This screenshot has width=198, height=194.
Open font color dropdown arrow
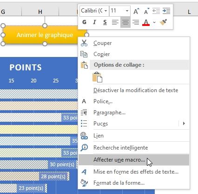pyautogui.click(x=154, y=22)
